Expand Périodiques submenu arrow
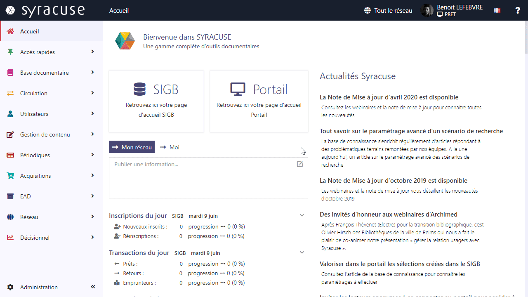This screenshot has width=528, height=297. point(93,155)
